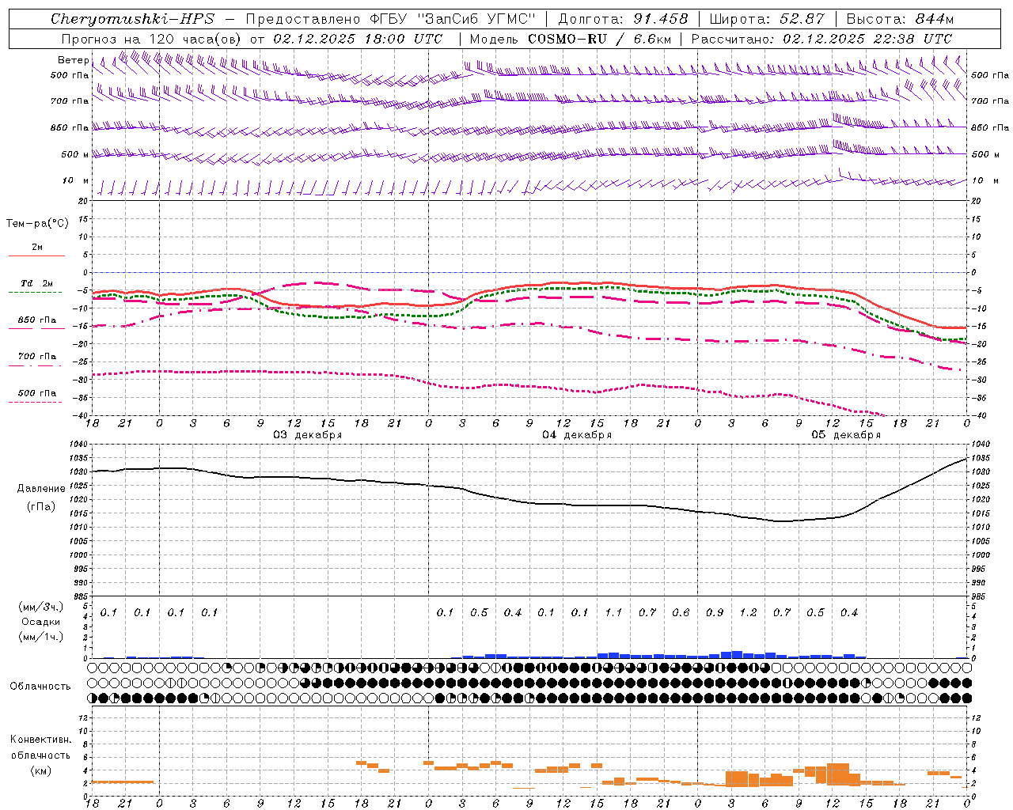Select the 700 гПа temperature legend entry

coord(37,357)
